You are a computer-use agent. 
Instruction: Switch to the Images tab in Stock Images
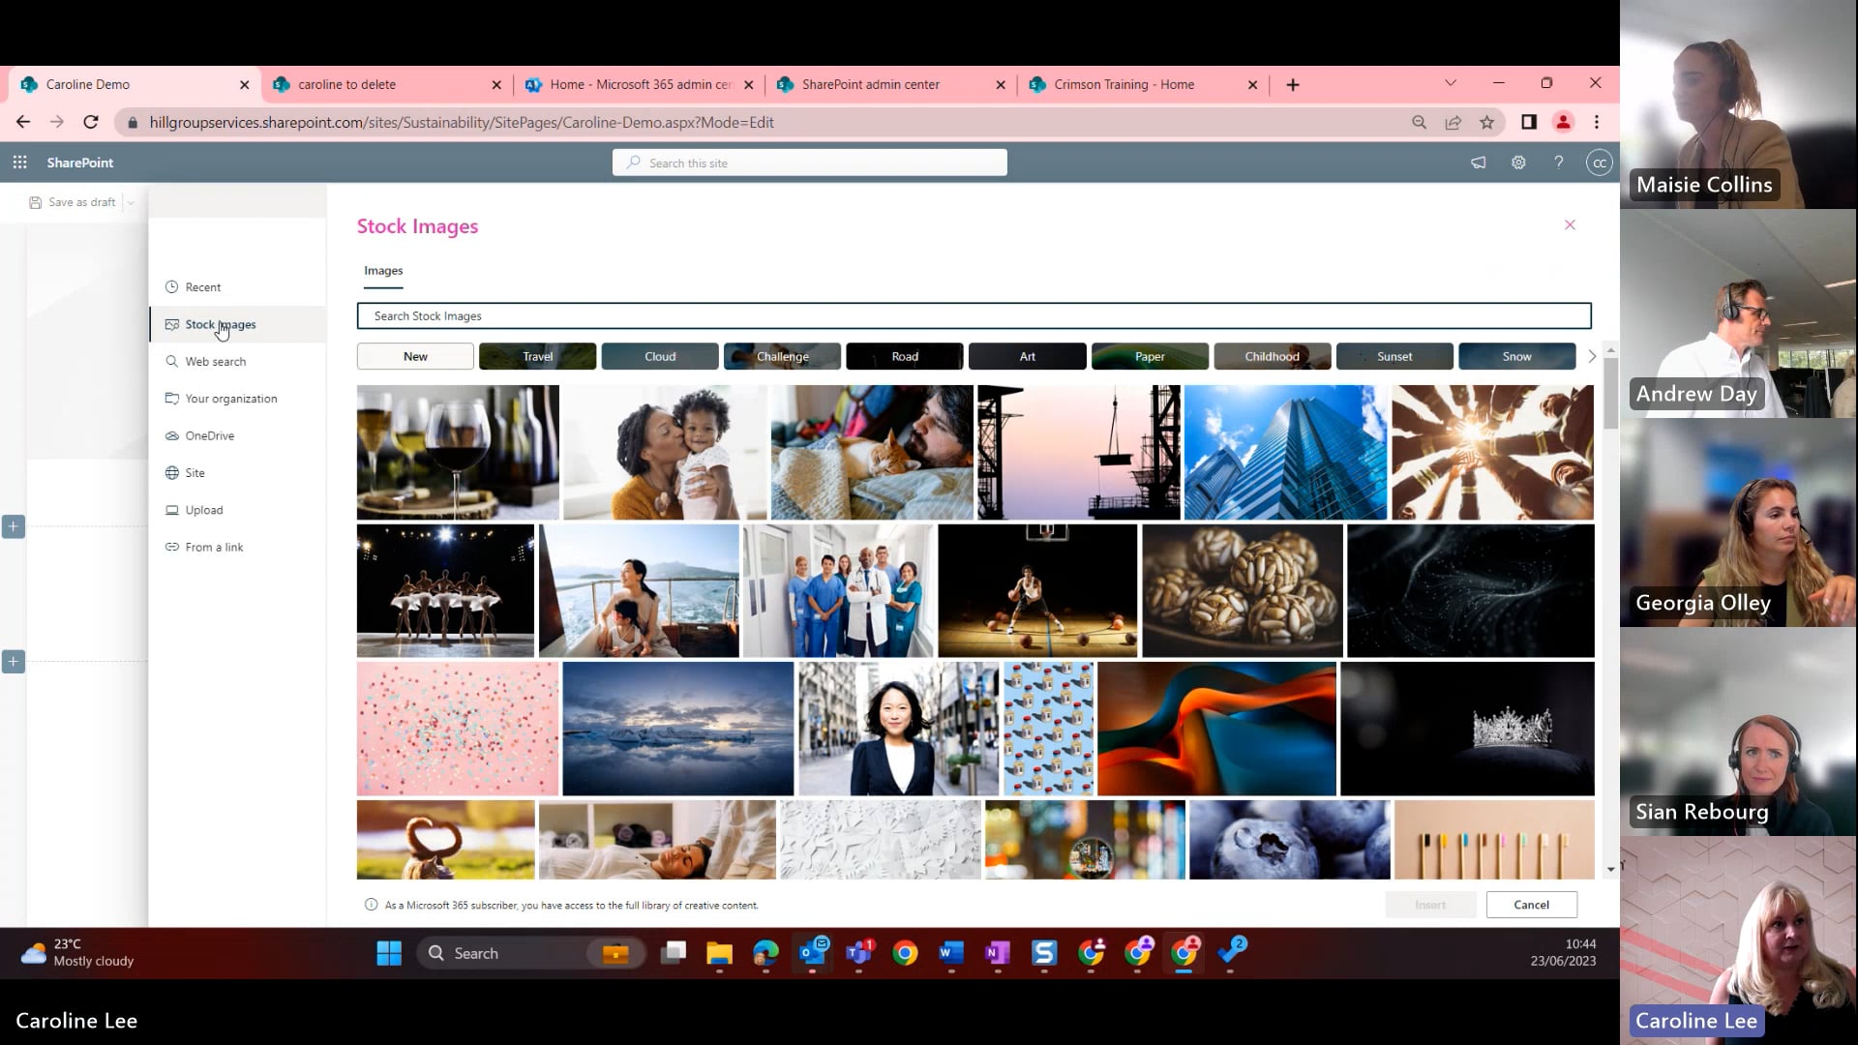[382, 271]
